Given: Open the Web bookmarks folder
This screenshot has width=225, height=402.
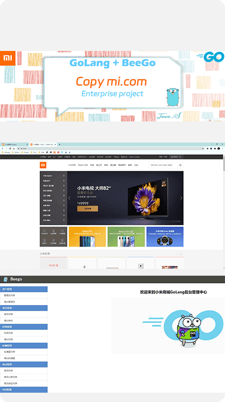Looking at the screenshot, I should (x=41, y=152).
